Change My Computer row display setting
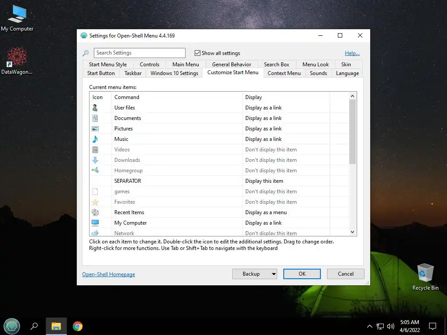The image size is (447, 335). tap(263, 223)
